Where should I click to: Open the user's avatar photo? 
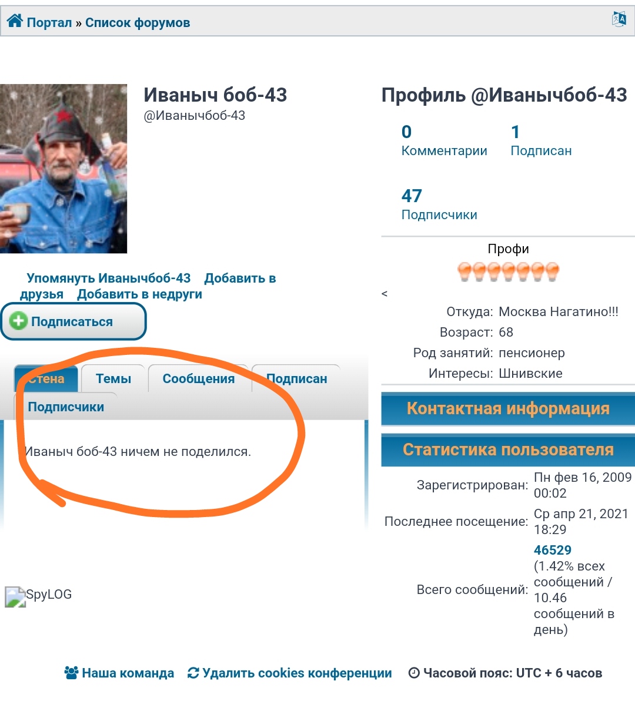[63, 169]
